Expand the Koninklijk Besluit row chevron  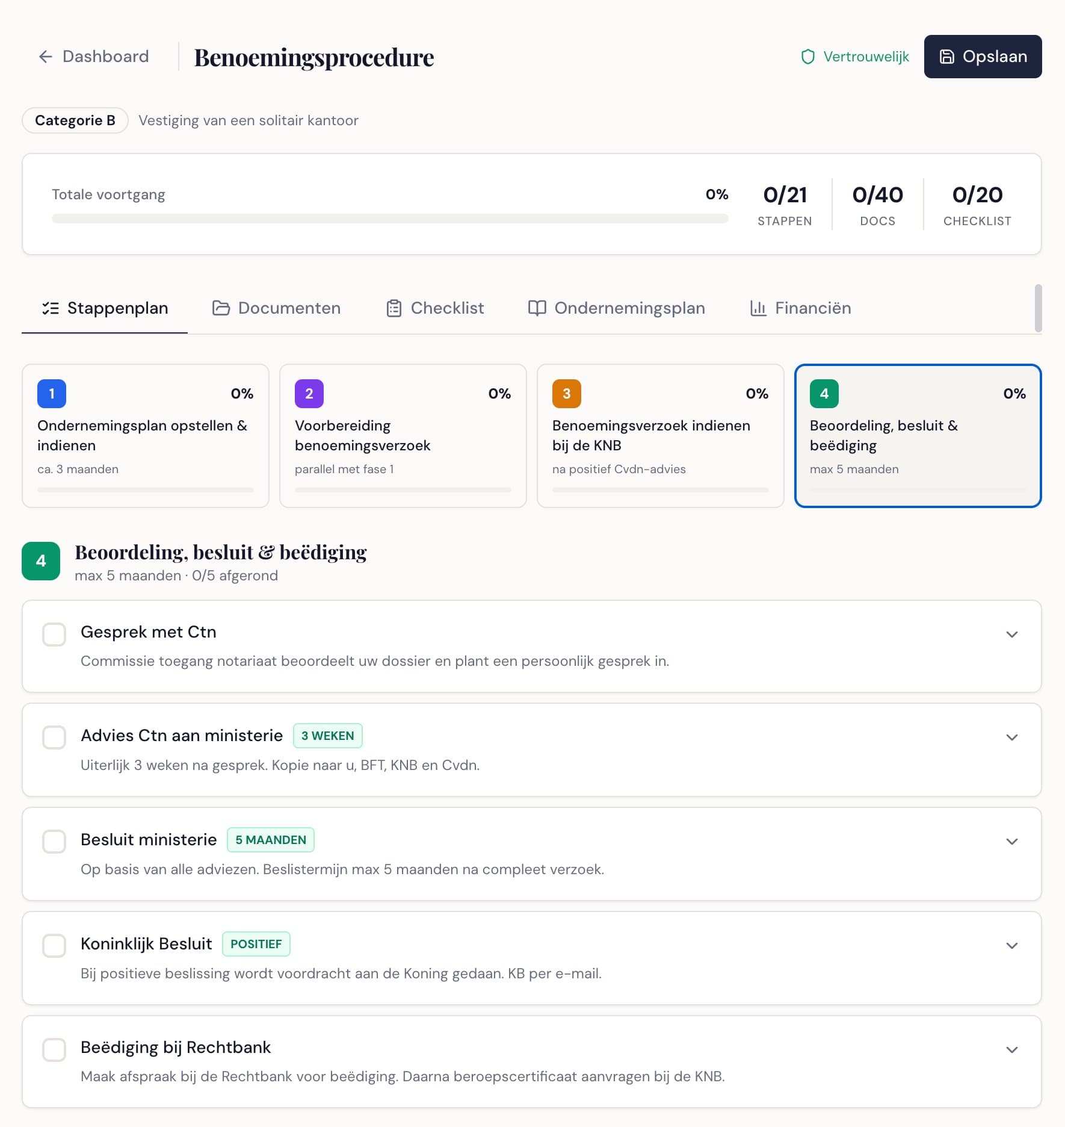[1011, 946]
